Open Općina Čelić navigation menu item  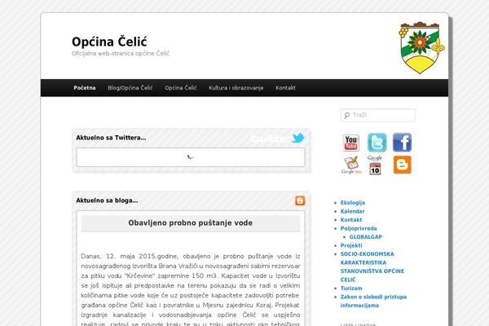(181, 88)
